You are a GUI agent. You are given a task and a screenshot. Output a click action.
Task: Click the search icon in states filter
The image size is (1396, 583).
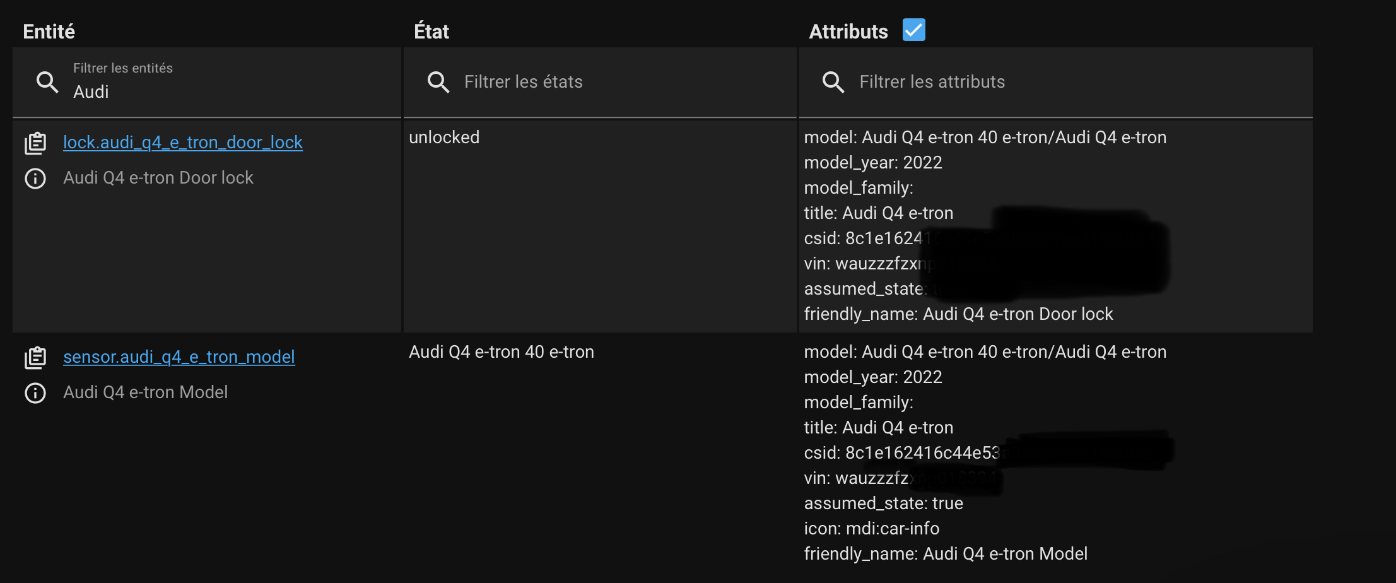[x=438, y=82]
